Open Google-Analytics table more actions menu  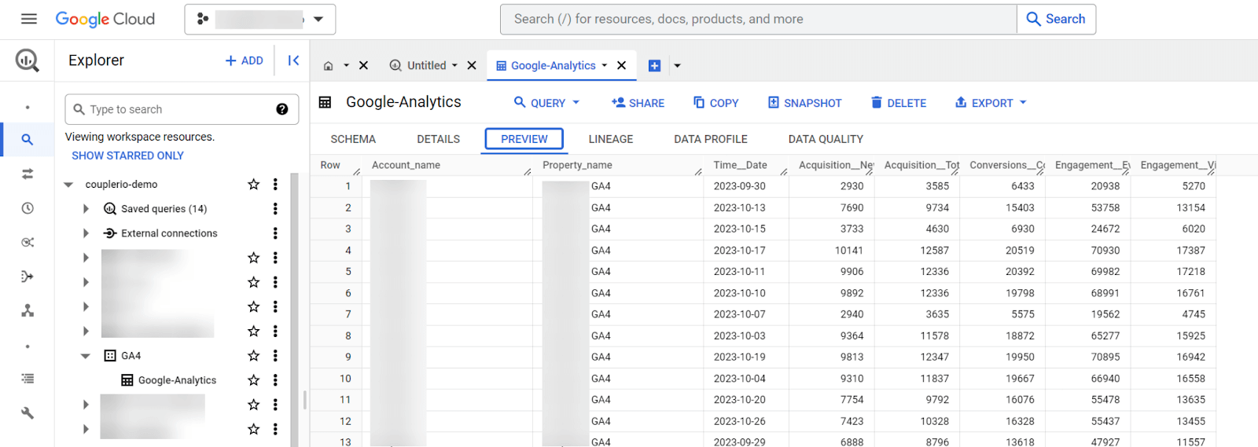(x=275, y=380)
